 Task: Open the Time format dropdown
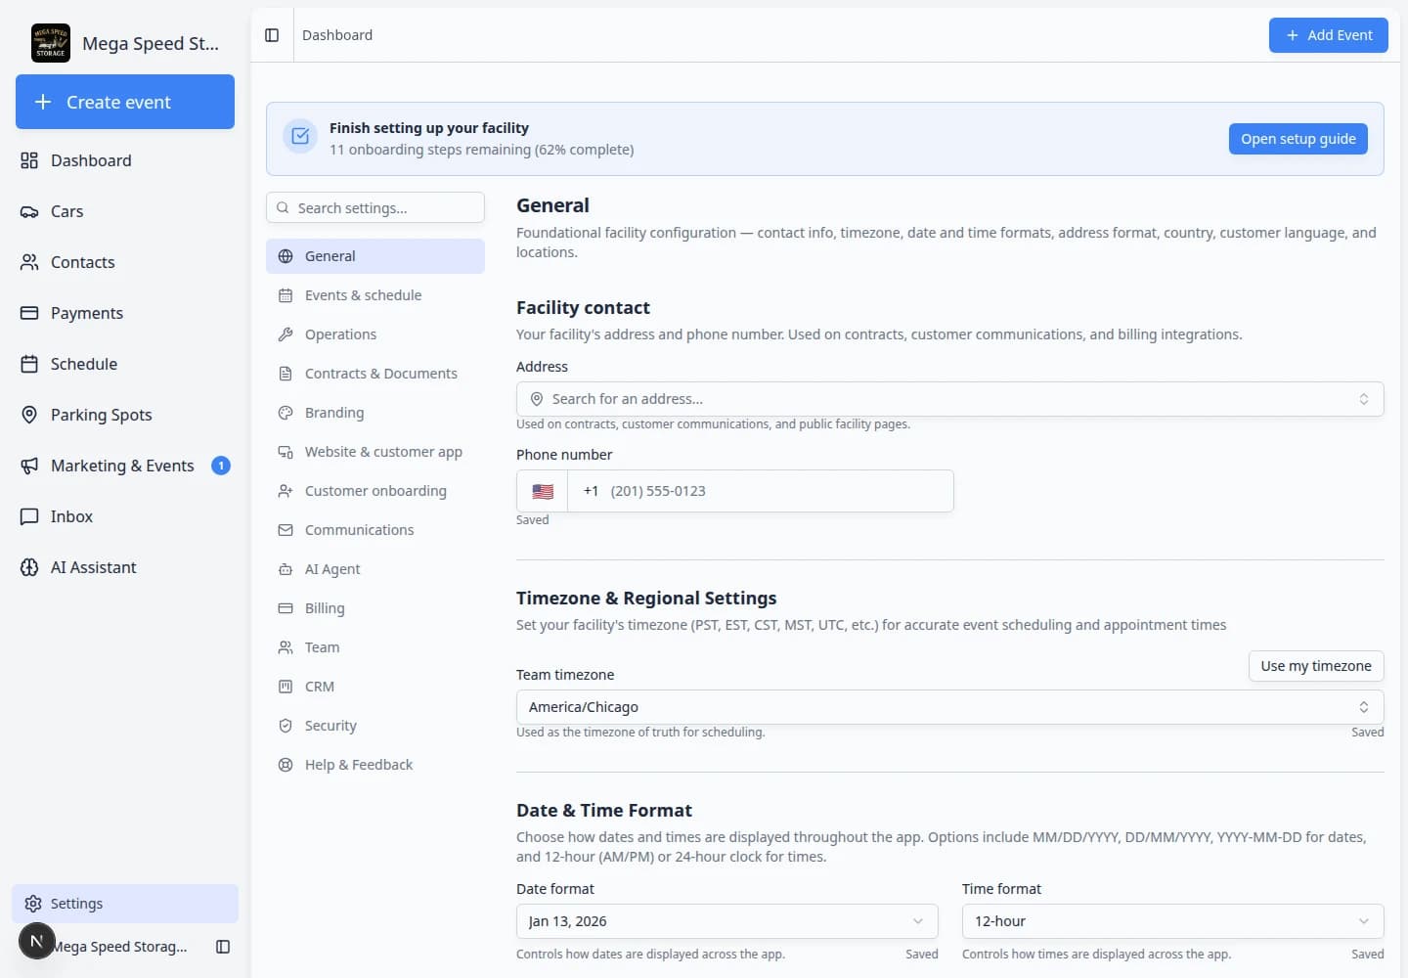tap(1172, 921)
